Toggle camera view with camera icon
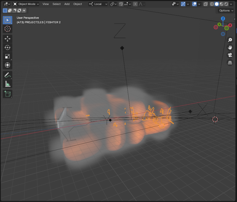Image resolution: width=237 pixels, height=202 pixels. coord(230,55)
